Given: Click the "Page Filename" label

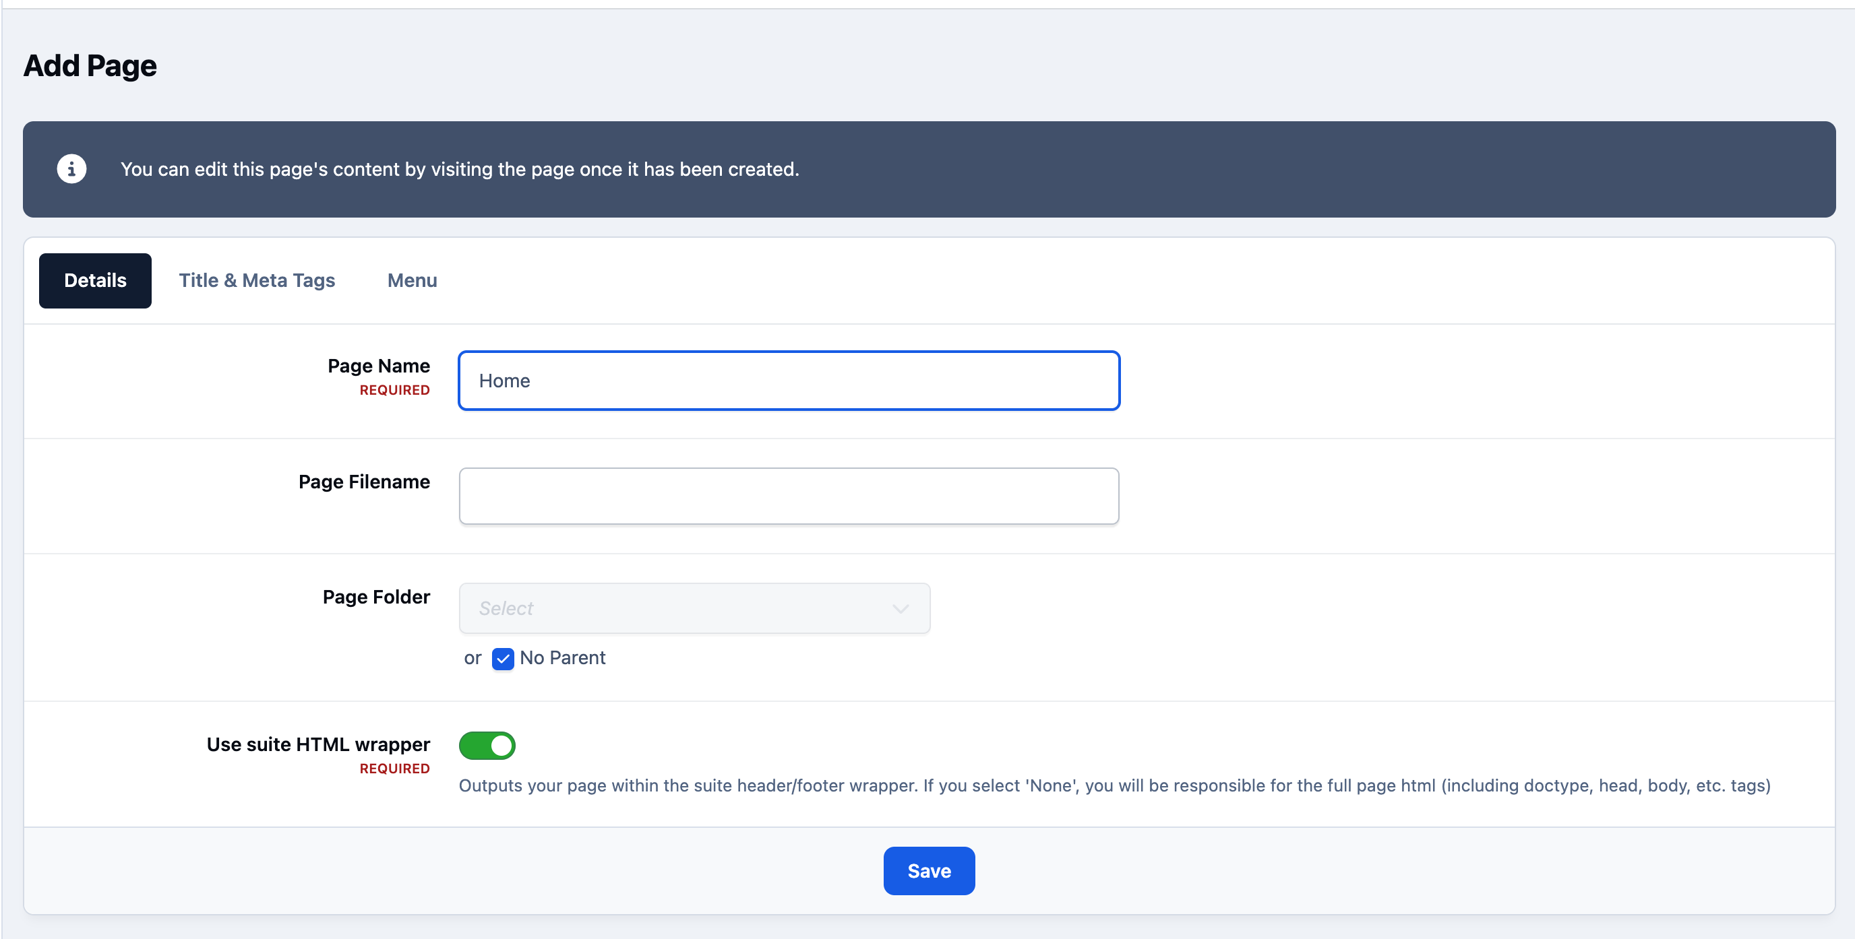Looking at the screenshot, I should pyautogui.click(x=364, y=482).
